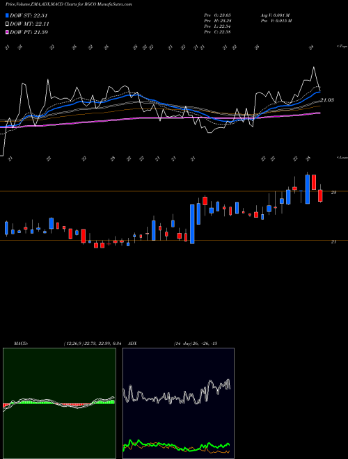The image size is (348, 459).
Task: Click the 'Pre H: 23.28' high value
Action: (218, 21)
